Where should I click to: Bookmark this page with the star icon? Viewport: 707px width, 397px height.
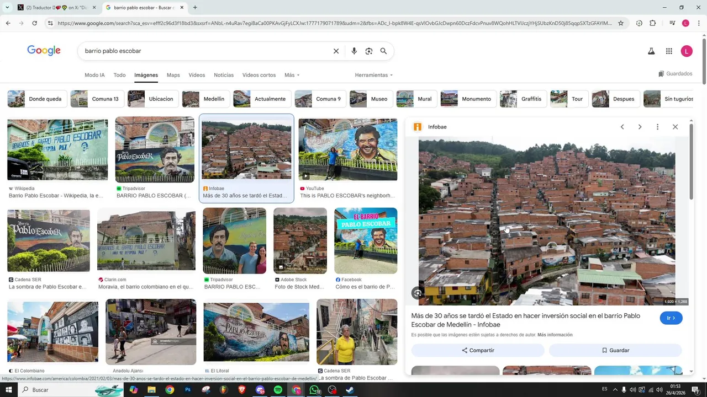pos(621,23)
